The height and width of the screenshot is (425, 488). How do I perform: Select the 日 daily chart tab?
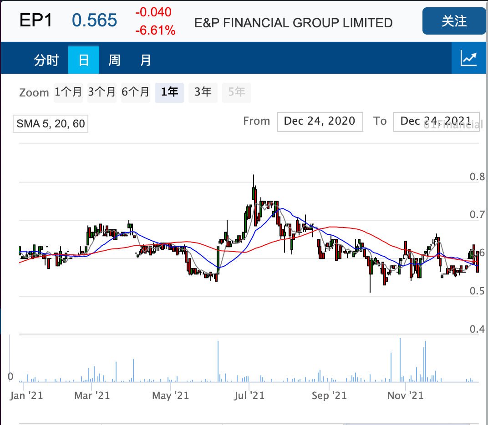(84, 60)
